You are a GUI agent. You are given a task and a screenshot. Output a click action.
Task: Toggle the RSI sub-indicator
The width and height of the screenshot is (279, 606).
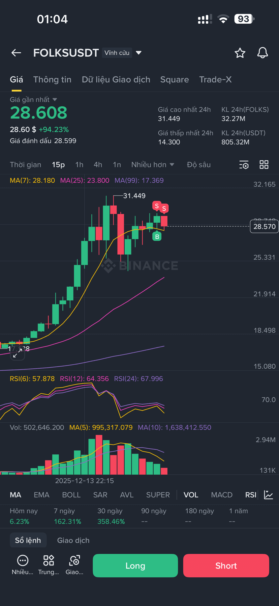click(251, 495)
